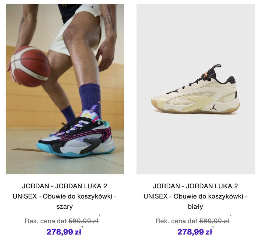Click footnote marker 1 next to the grey shoe's price
259x245 pixels.
pos(82,227)
